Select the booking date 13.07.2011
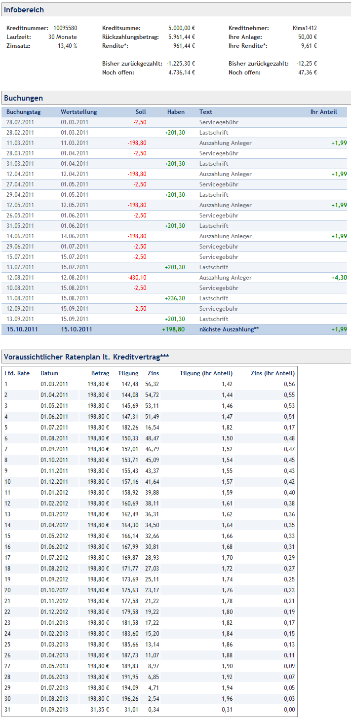Screen dimensions: 351x719 click(20, 267)
